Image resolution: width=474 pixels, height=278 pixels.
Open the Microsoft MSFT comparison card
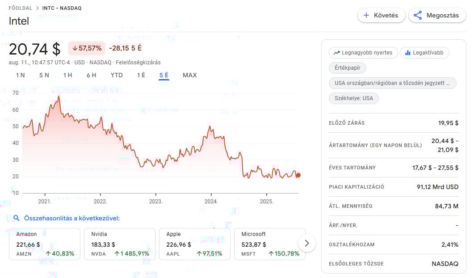(270, 244)
